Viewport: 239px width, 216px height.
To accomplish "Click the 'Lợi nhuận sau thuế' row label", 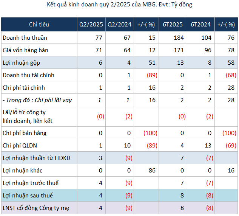I will tap(28, 196).
